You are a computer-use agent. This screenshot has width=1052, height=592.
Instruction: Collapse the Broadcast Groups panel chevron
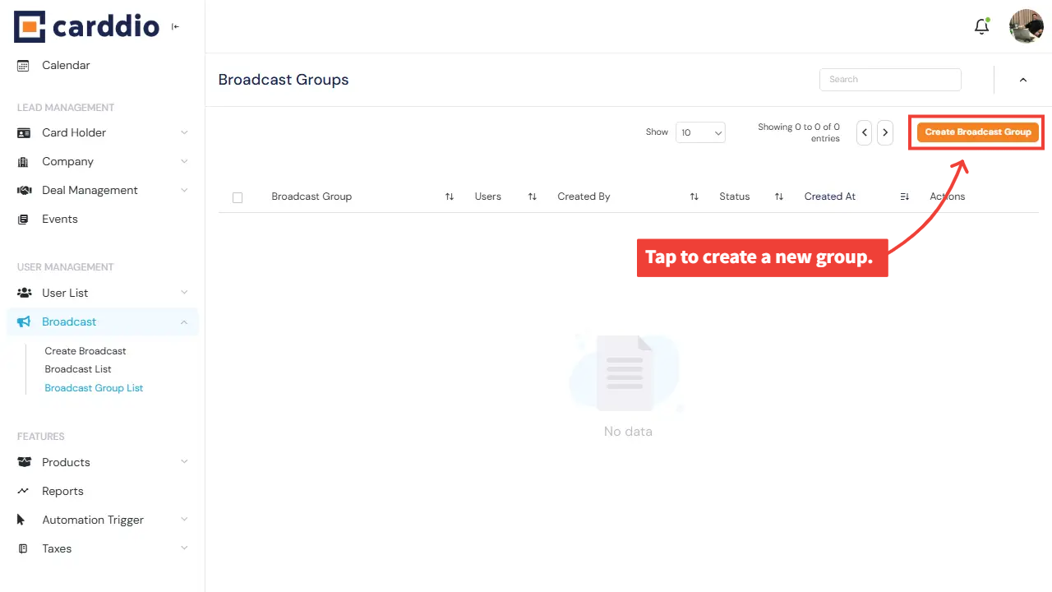coord(1023,80)
